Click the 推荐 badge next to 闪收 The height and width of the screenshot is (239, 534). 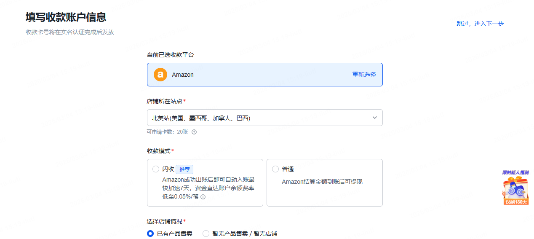click(184, 169)
